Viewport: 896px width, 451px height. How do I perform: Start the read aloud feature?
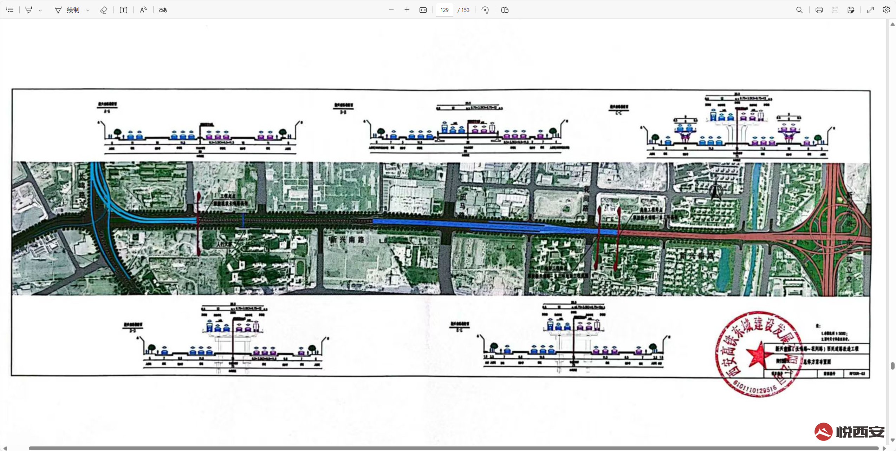pyautogui.click(x=143, y=10)
